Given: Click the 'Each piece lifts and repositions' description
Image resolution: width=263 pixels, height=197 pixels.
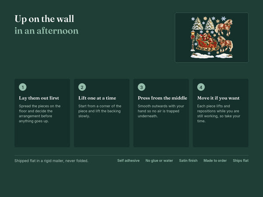Looking at the screenshot, I should pos(219,113).
